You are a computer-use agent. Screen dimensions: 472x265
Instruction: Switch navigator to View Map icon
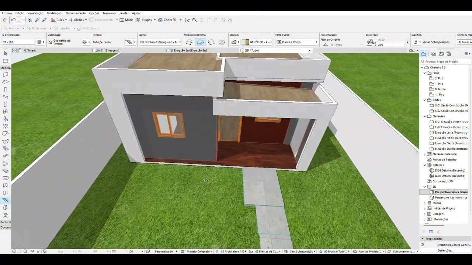tap(434, 54)
